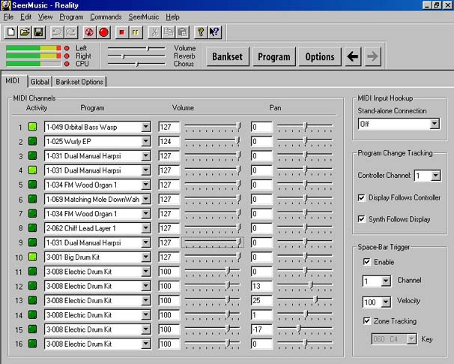The width and height of the screenshot is (454, 364).
Task: Toggle Synth Follows Display checkbox
Action: (x=363, y=219)
